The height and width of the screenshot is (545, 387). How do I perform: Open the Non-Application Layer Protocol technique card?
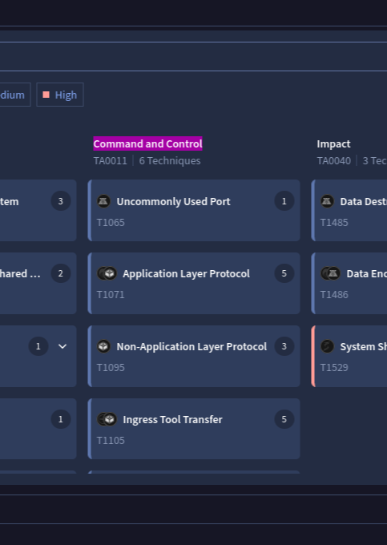point(194,356)
